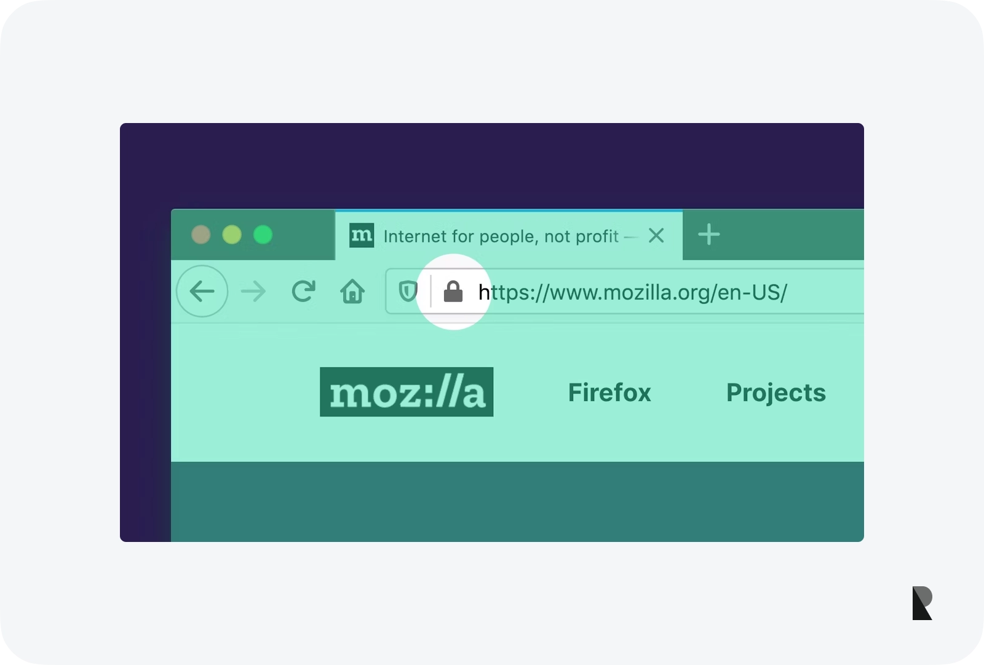984x665 pixels.
Task: Open the home page via house icon
Action: tap(352, 292)
